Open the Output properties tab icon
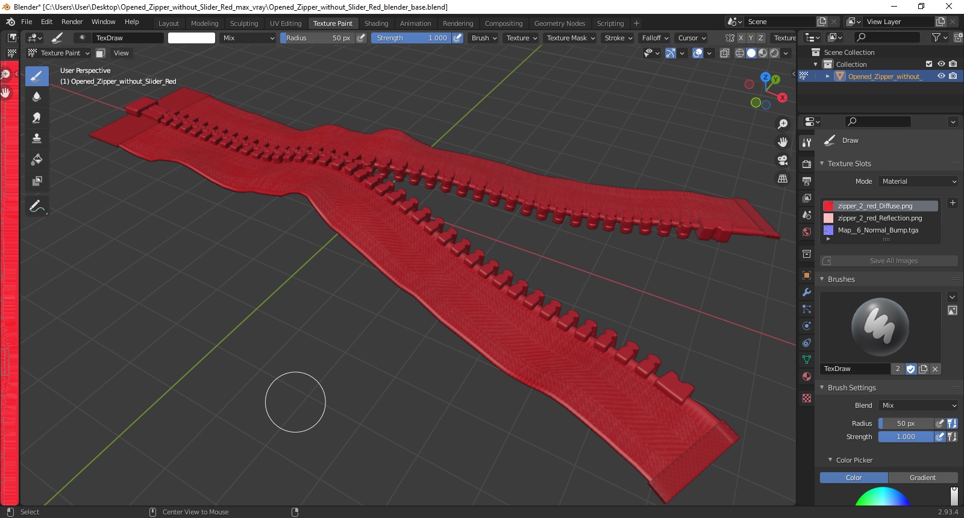Viewport: 964px width, 518px height. (x=807, y=181)
